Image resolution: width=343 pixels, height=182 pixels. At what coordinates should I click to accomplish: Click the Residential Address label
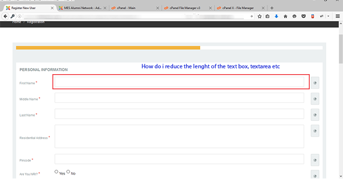point(33,138)
